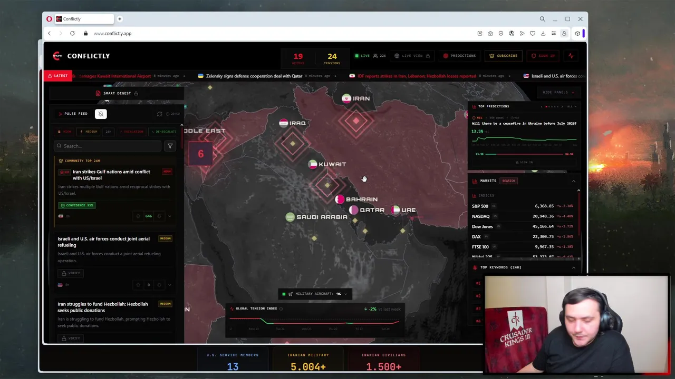Viewport: 675px width, 379px height.
Task: Open browser profile account icon
Action: click(564, 33)
